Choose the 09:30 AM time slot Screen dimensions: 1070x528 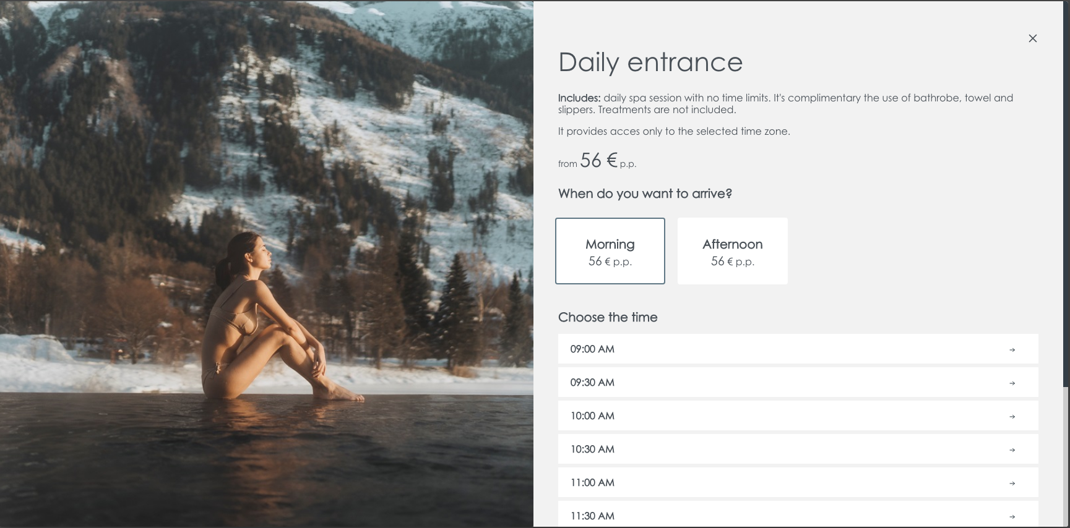pos(798,382)
